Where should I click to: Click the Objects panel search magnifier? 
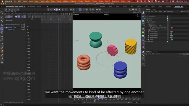coord(182,11)
